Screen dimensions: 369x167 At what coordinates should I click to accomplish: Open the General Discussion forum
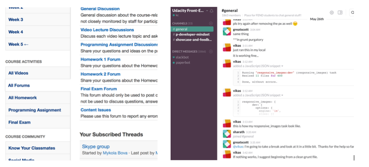tap(100, 9)
